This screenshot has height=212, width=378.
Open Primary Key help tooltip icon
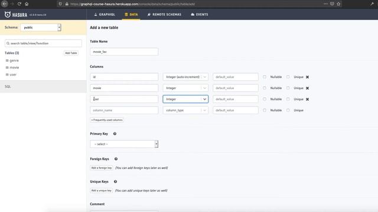coord(115,134)
